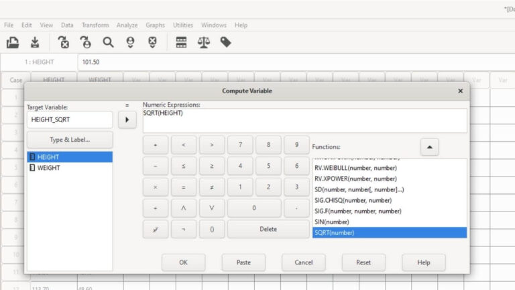Insert selected function with the up-arrow button
The height and width of the screenshot is (290, 515).
(x=430, y=147)
